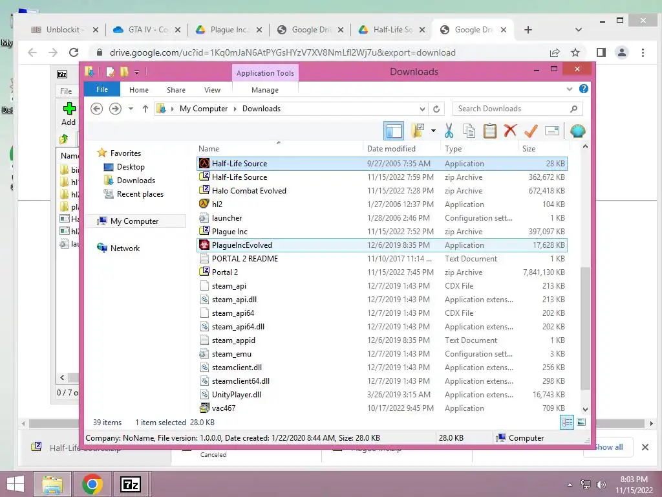Click the Chrome profile avatar icon

point(621,52)
